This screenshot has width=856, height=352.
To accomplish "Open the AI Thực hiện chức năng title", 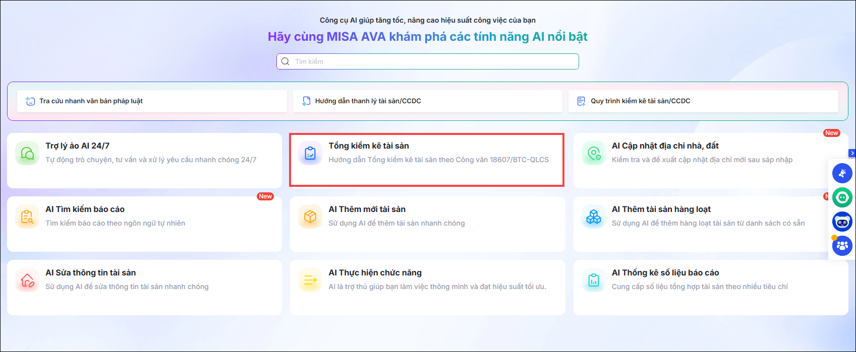I will [375, 272].
